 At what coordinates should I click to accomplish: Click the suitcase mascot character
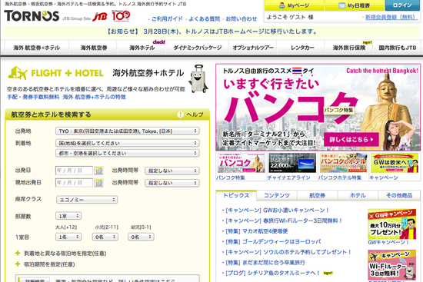pyautogui.click(x=198, y=78)
